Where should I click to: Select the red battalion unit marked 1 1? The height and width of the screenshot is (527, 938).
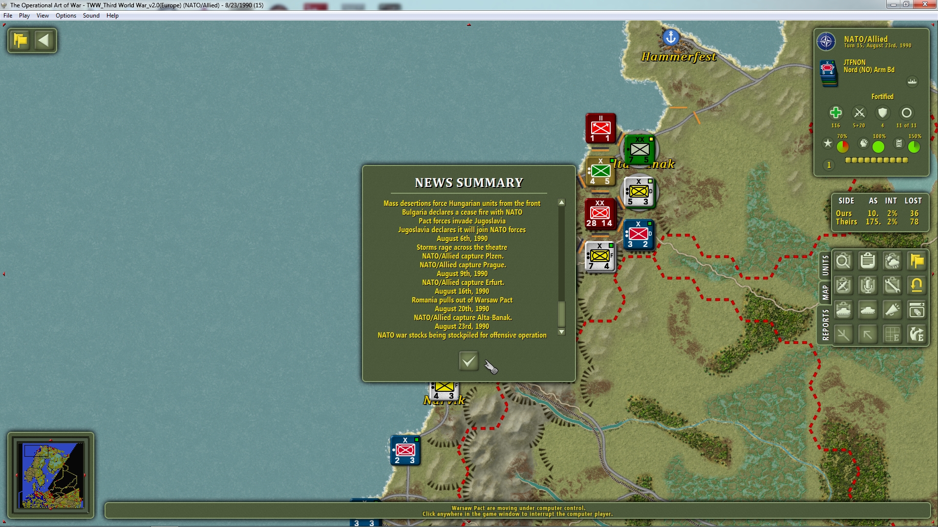(600, 128)
